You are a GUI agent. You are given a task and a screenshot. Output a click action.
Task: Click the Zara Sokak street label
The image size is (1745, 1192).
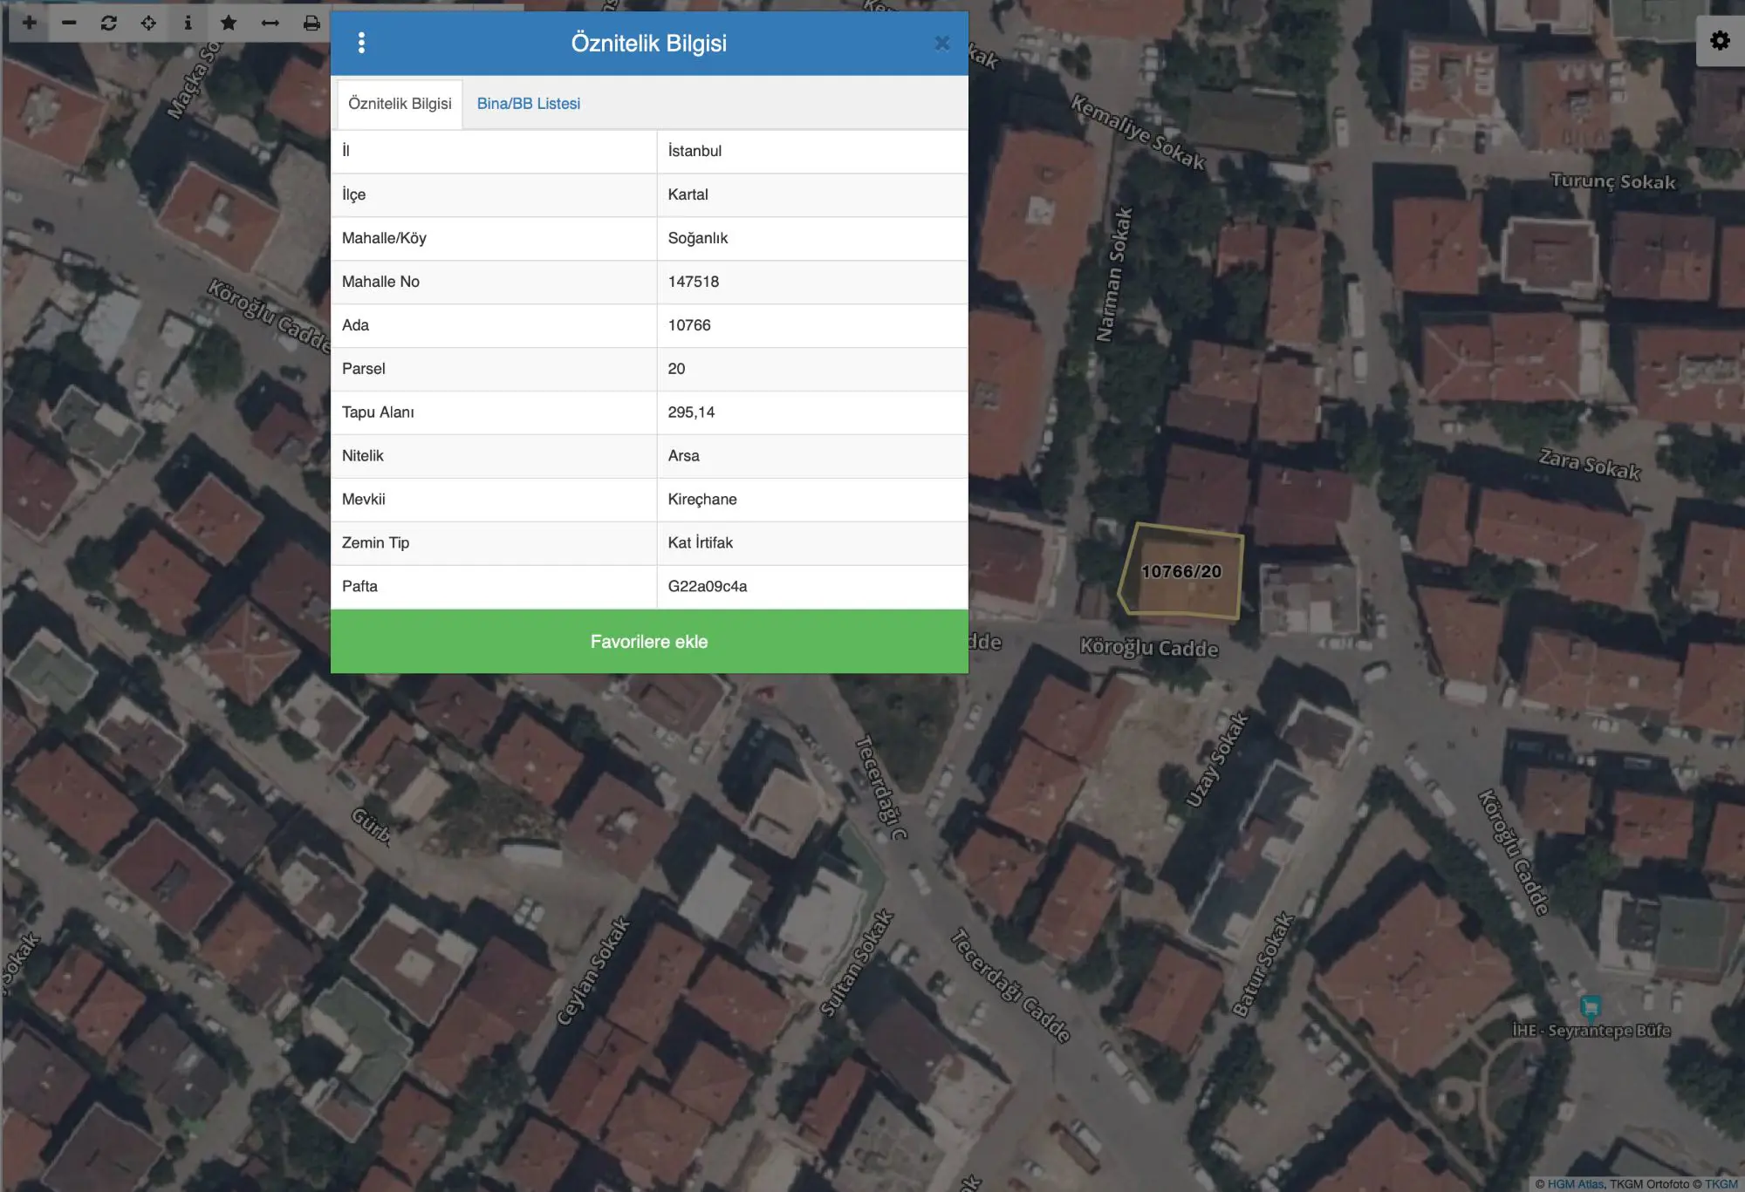pos(1590,464)
